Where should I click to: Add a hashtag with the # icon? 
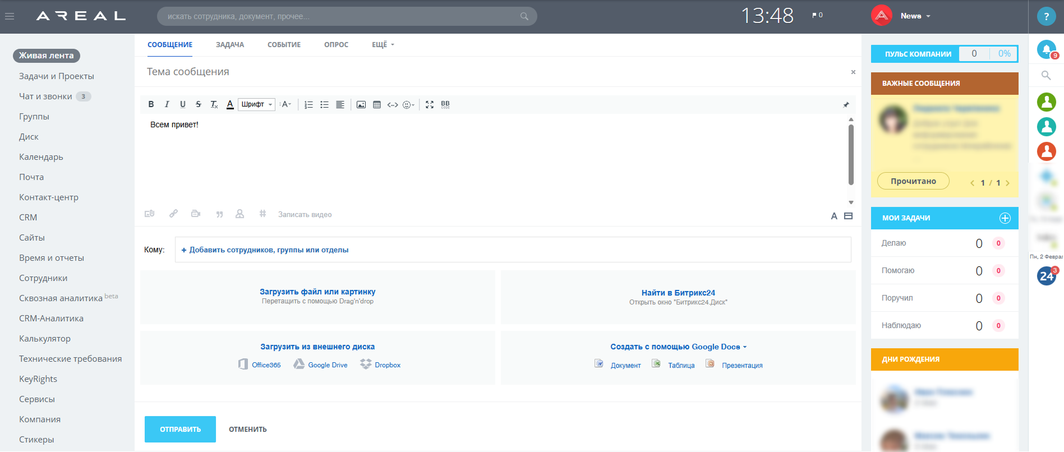(x=262, y=214)
